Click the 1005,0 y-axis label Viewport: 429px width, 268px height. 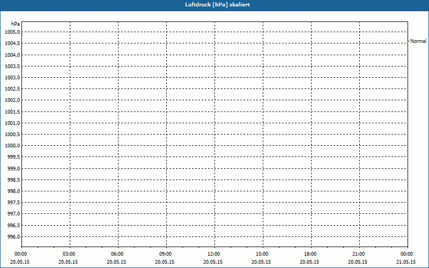(12, 32)
